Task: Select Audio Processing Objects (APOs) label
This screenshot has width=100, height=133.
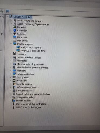Action: point(33,24)
